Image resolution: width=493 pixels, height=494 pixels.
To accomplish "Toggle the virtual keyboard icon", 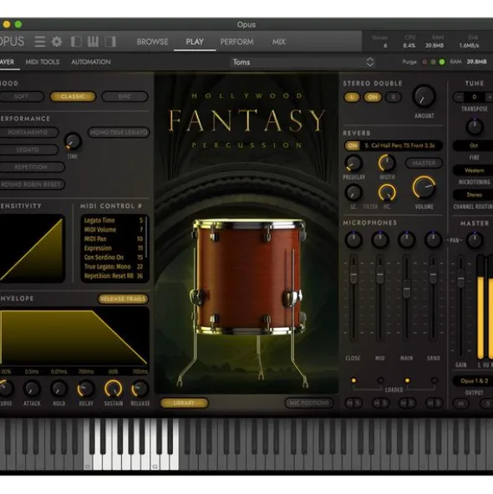I will pos(94,42).
